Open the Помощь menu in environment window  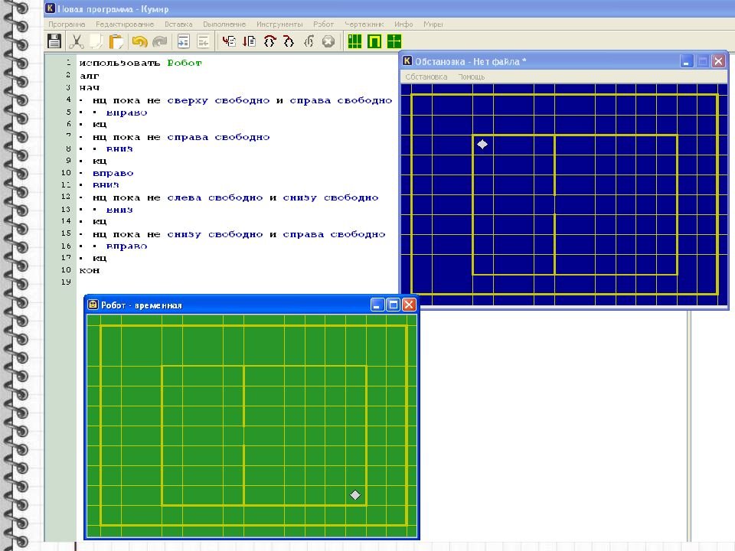(x=471, y=77)
